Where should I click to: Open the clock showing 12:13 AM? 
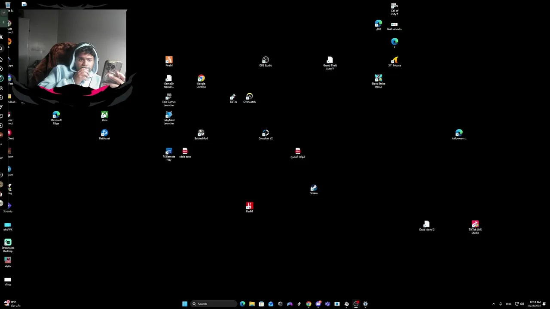[535, 304]
